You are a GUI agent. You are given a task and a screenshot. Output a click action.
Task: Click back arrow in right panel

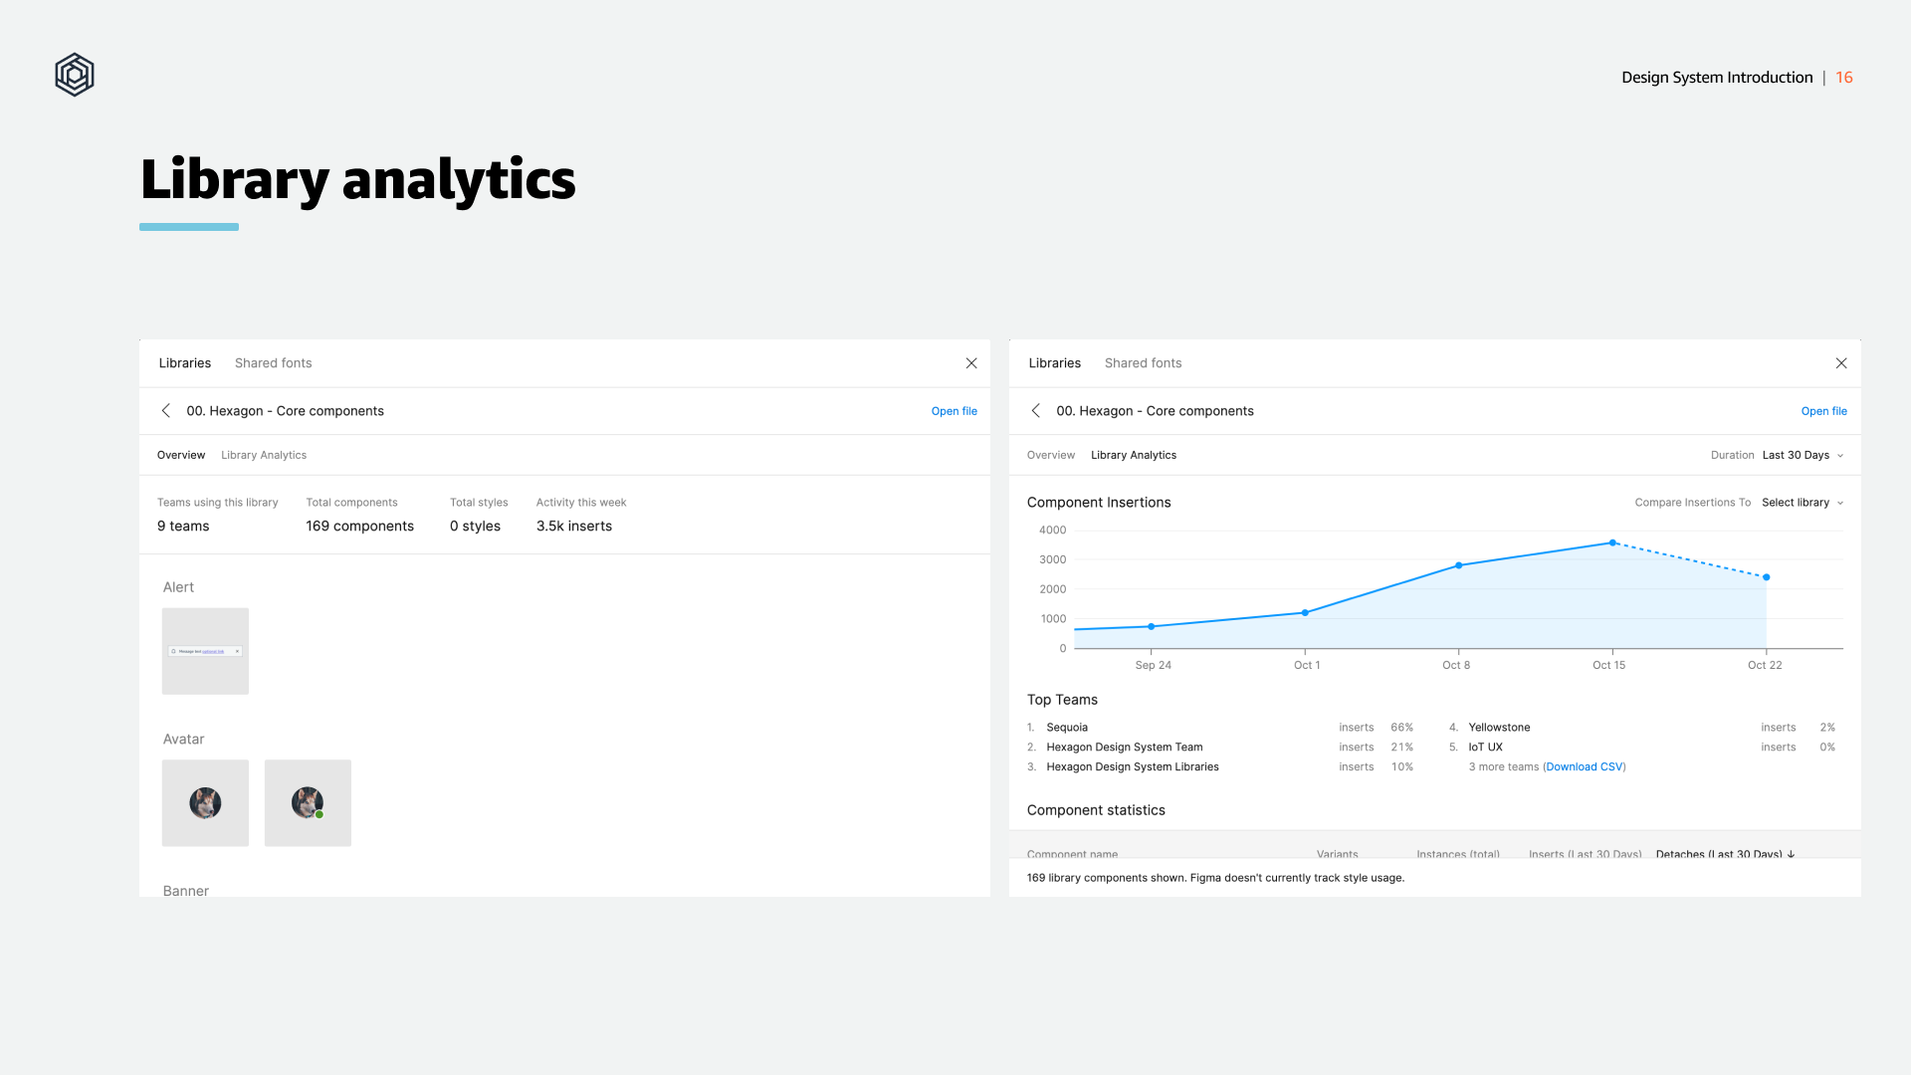click(1036, 411)
